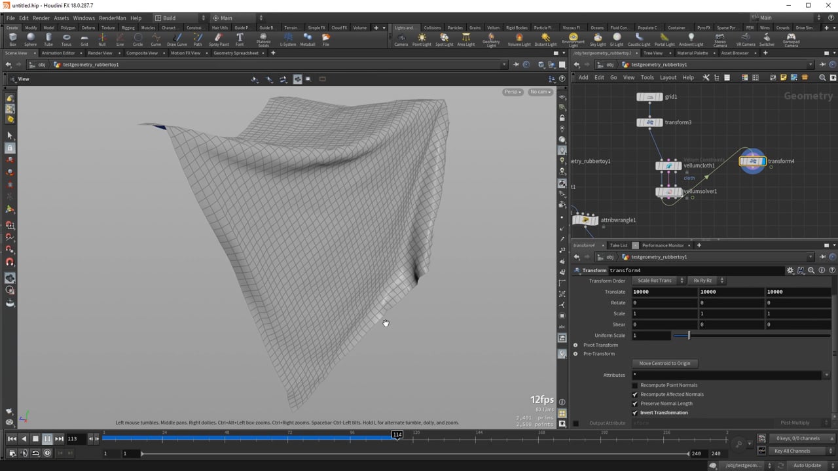
Task: Enable Recompute Point Normals
Action: pos(634,385)
